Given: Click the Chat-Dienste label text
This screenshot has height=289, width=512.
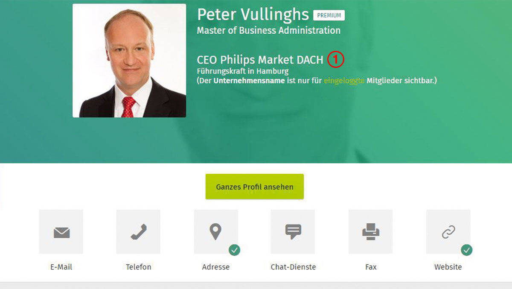Looking at the screenshot, I should [x=293, y=267].
